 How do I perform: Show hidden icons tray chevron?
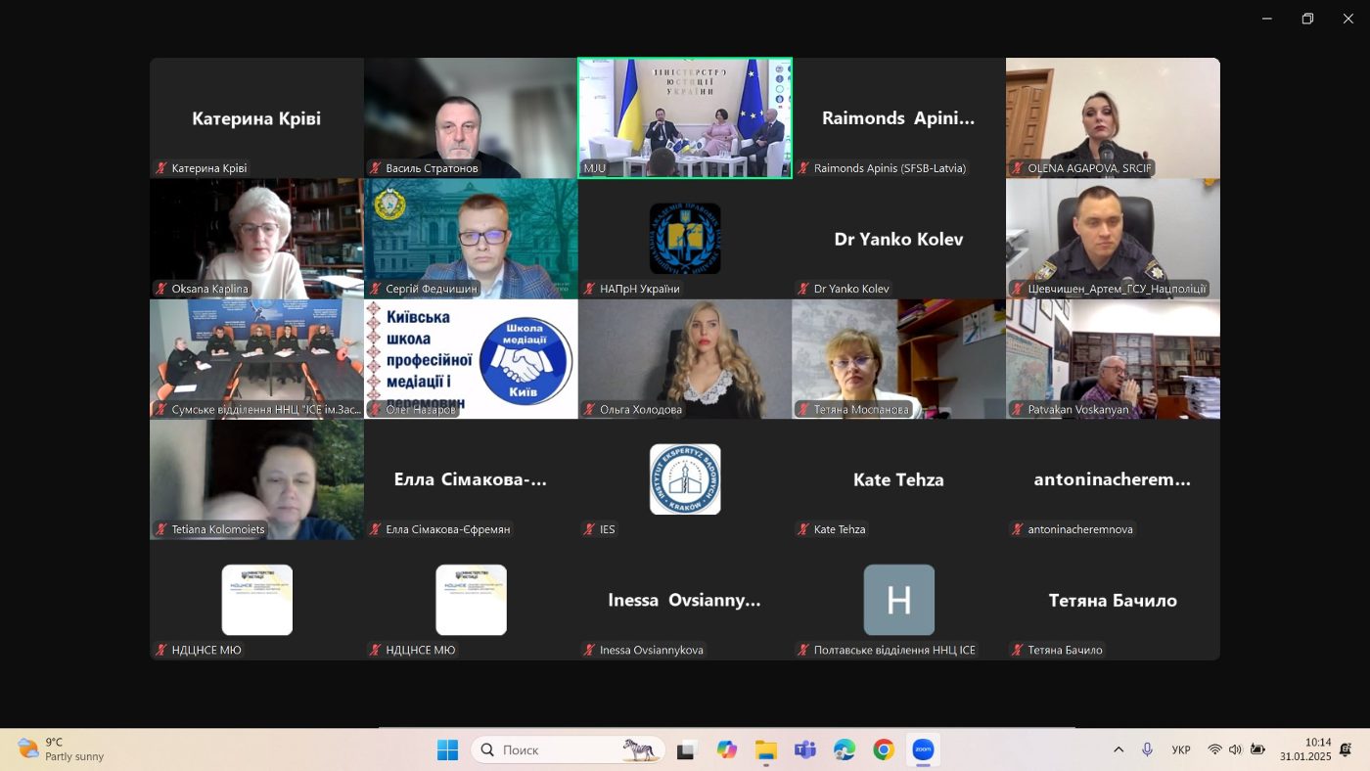[x=1119, y=749]
